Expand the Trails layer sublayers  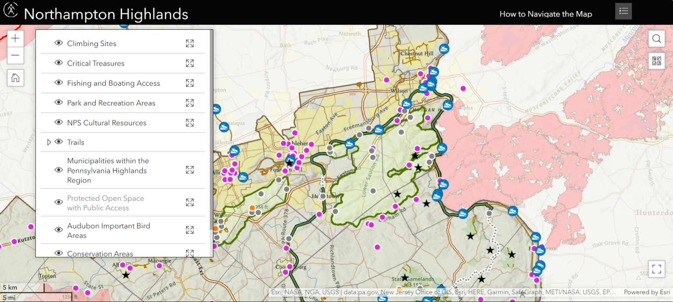coord(49,142)
